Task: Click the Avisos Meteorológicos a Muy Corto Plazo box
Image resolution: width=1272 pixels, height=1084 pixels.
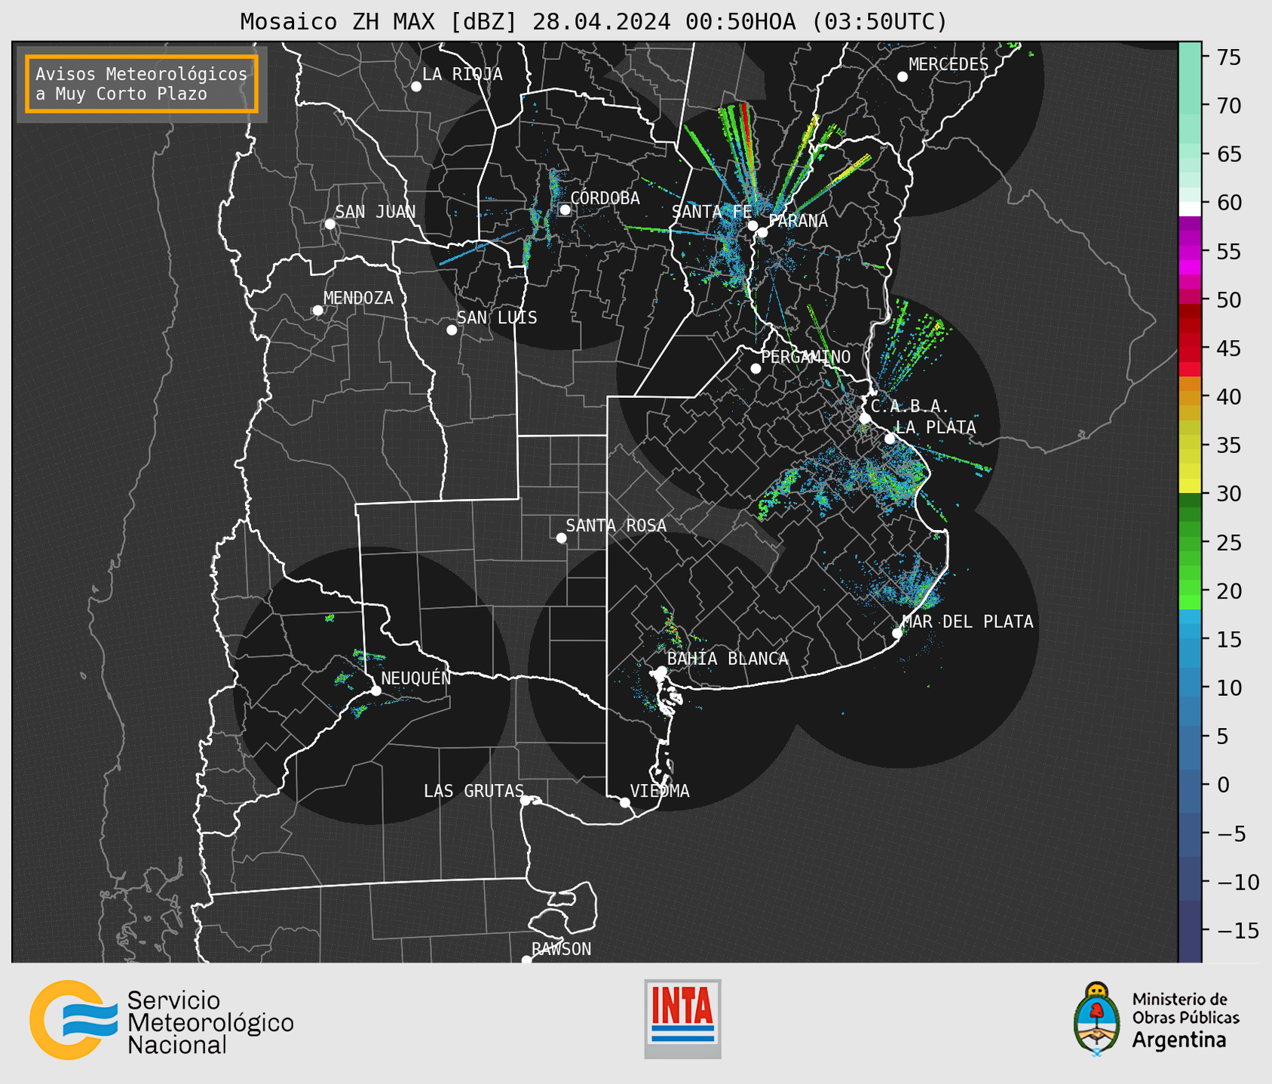Action: pos(142,83)
